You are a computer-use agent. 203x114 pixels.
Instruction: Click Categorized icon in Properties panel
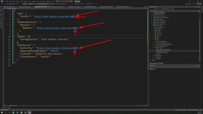coord(150,69)
